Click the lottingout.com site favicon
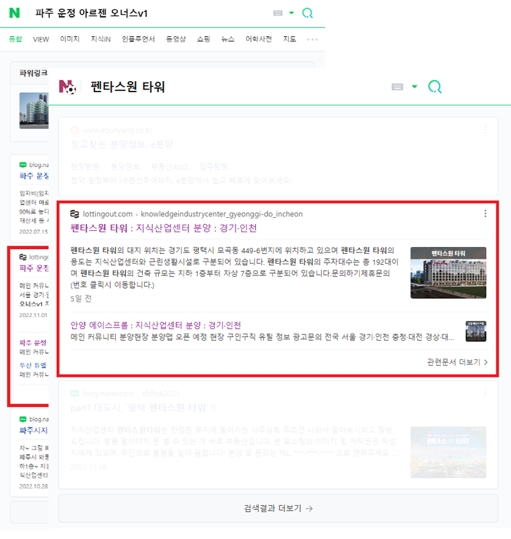Screen dimensions: 511x539 point(75,214)
